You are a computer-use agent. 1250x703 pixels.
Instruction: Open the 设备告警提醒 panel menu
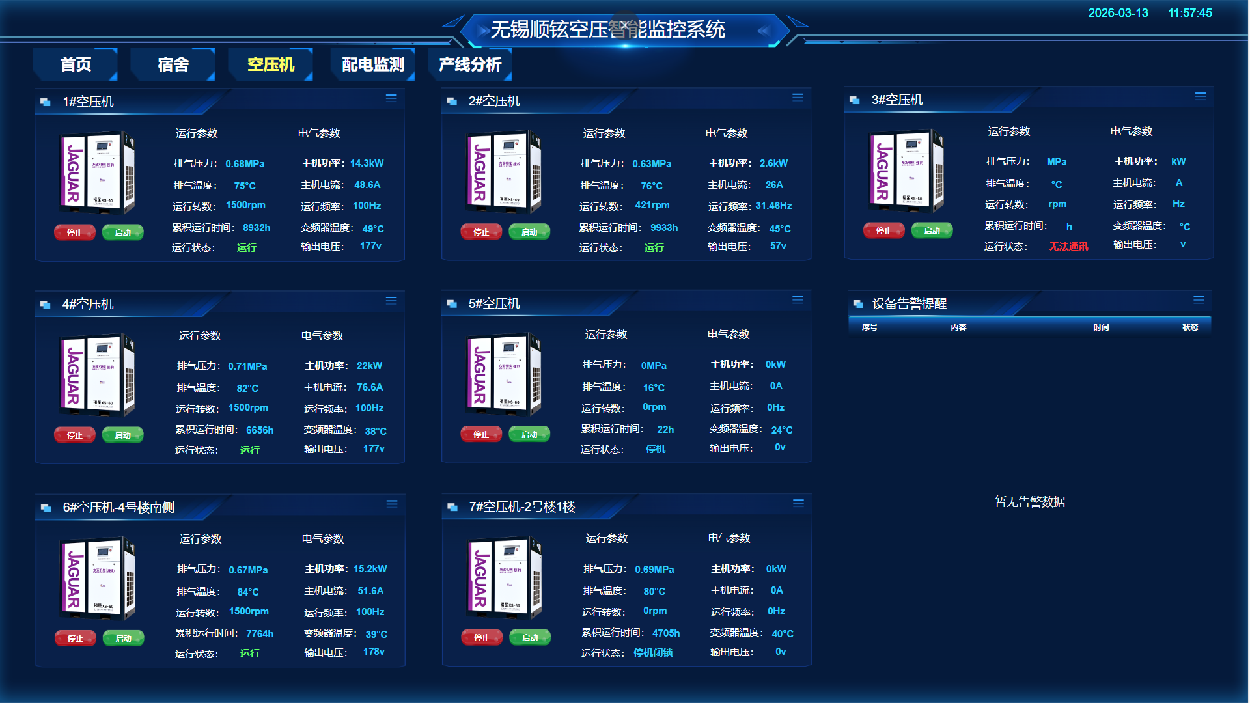coord(1199,300)
